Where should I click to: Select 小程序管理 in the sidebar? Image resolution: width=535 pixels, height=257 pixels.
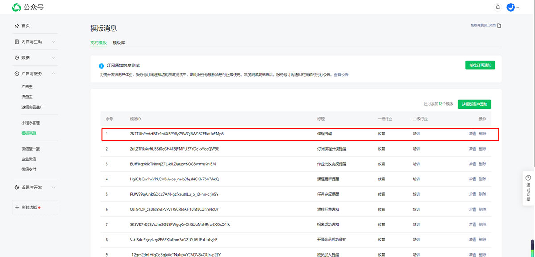pos(33,123)
